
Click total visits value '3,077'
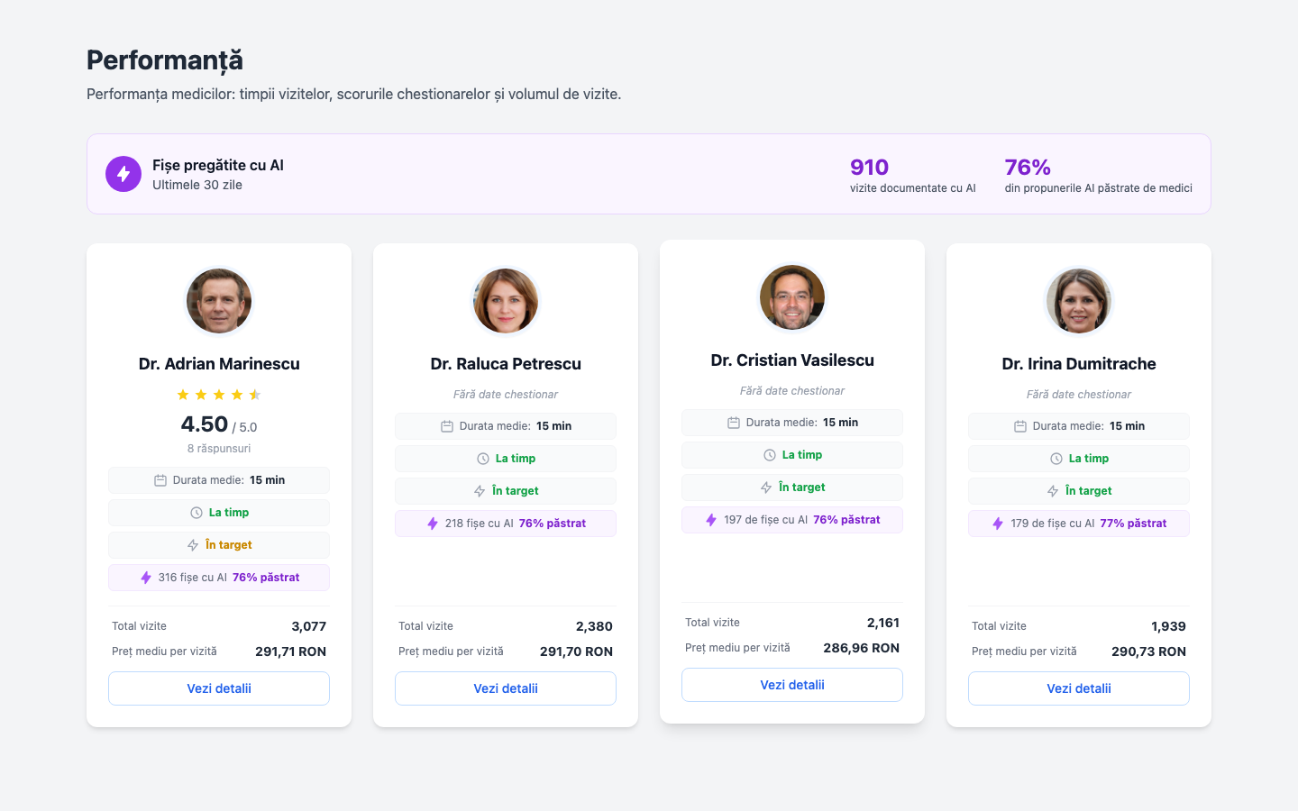[x=309, y=626]
